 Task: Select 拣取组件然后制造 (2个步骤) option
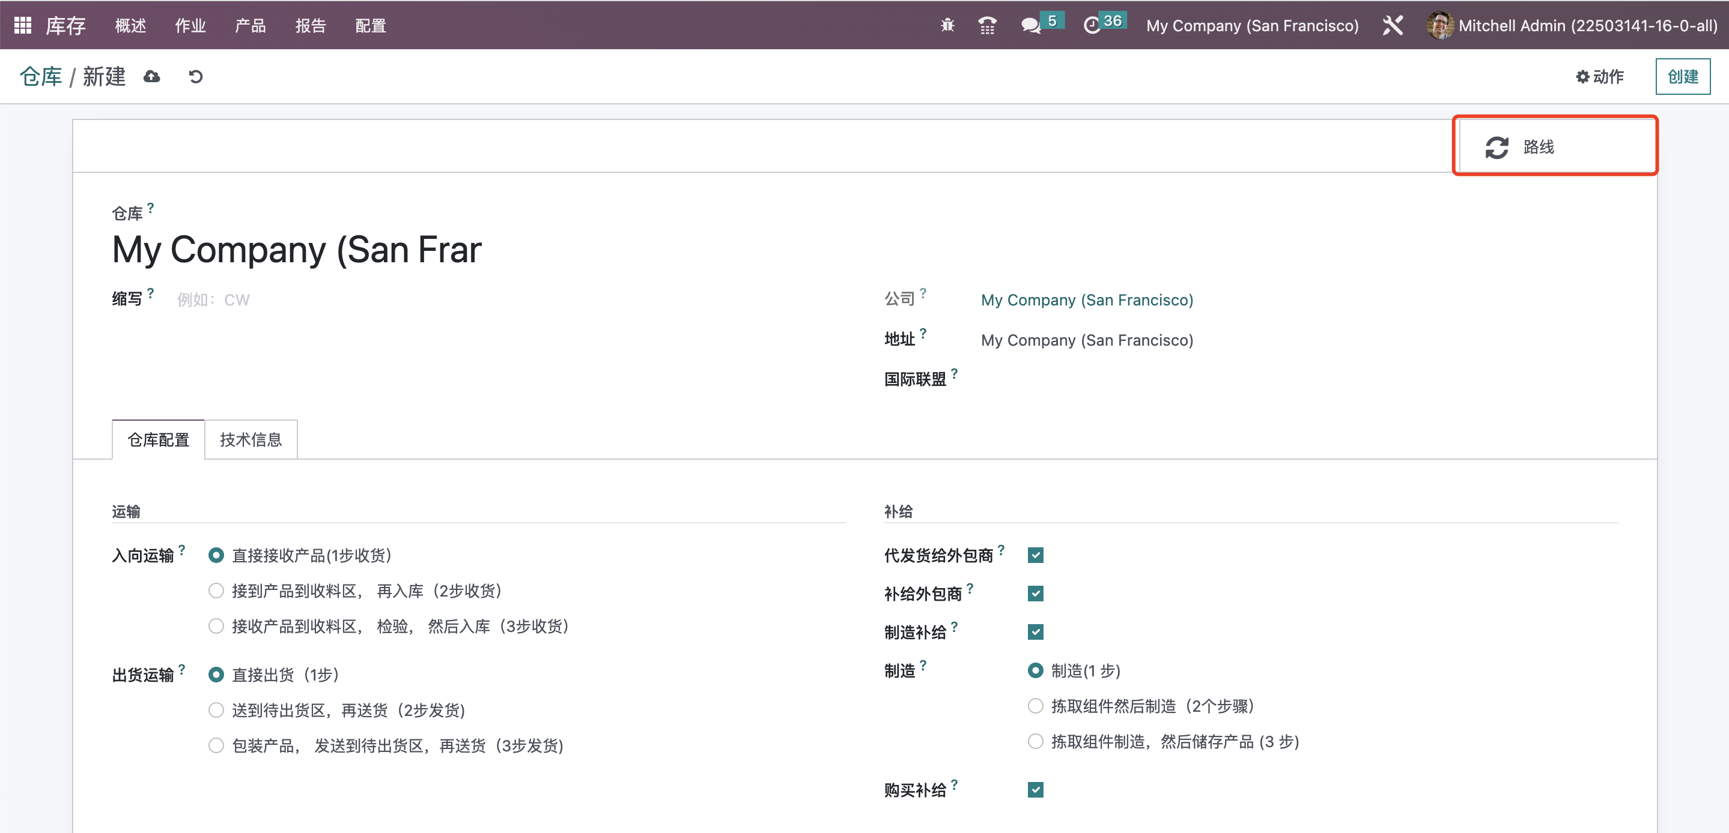(x=1035, y=706)
